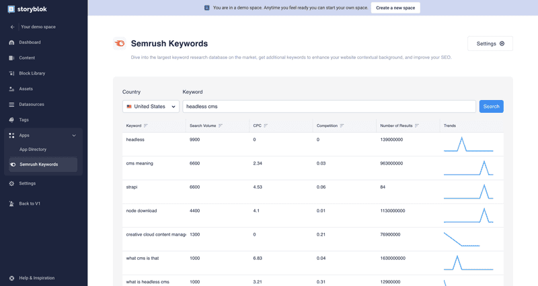538x286 pixels.
Task: Open the Settings button at top right
Action: [x=490, y=44]
